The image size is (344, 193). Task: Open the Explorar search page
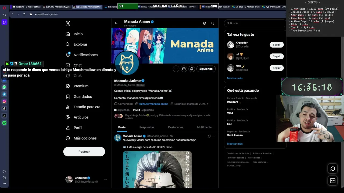77,44
